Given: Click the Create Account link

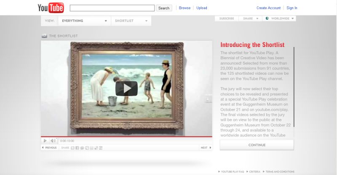Looking at the screenshot, I should click(x=268, y=8).
